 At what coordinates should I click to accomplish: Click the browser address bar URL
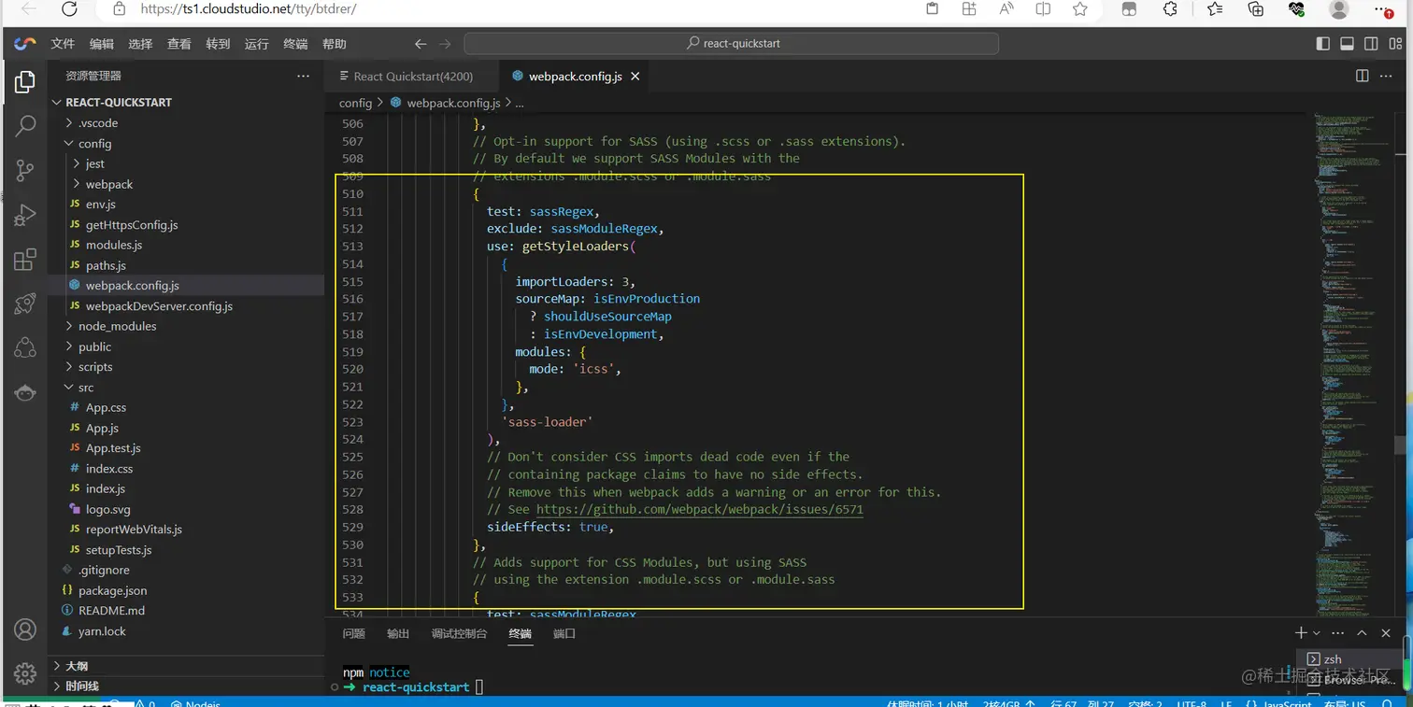(248, 9)
